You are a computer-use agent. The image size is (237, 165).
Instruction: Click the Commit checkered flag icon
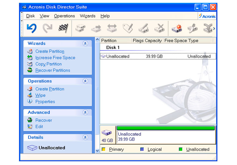(x=63, y=28)
